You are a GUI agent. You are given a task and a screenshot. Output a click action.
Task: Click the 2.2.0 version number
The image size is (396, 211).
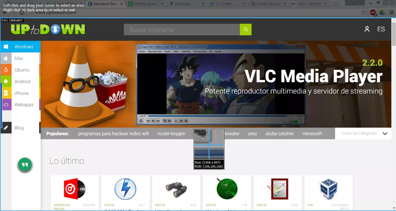coord(372,63)
